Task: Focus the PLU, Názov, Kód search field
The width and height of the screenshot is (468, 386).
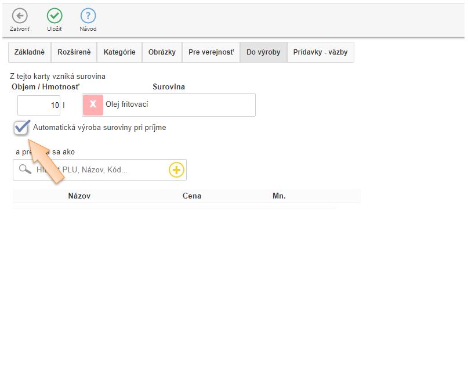Action: tap(99, 170)
